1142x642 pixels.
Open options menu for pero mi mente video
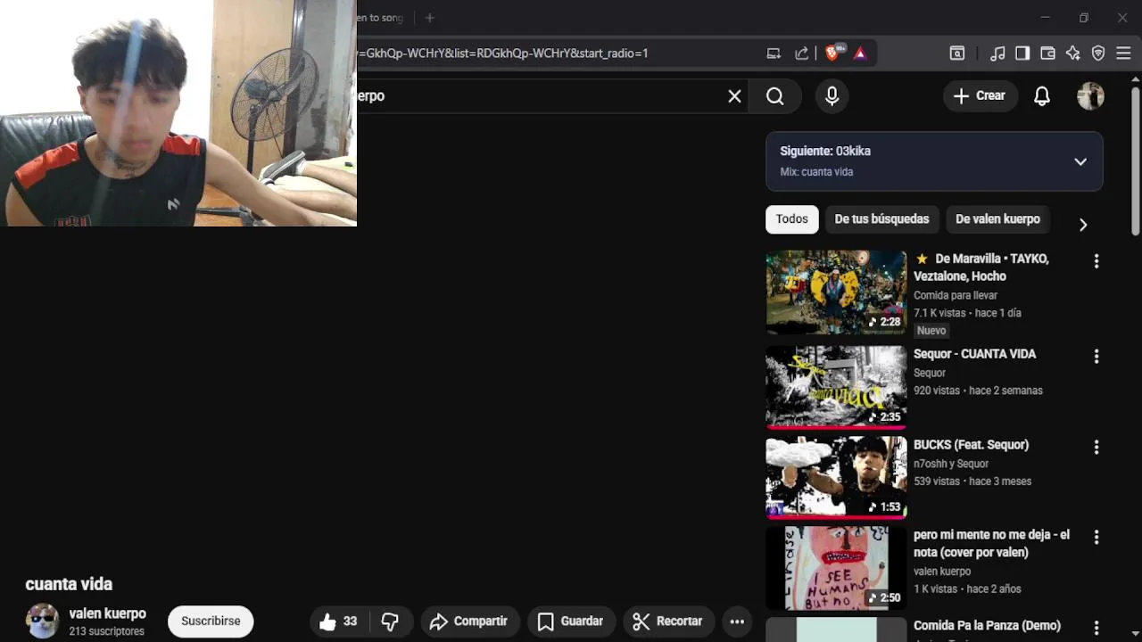[1096, 538]
